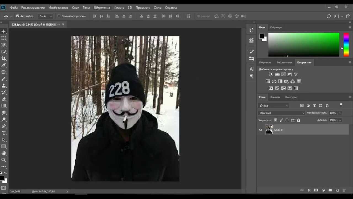This screenshot has height=199, width=353.
Task: Select the Horizontal Type tool
Action: [x=4, y=133]
